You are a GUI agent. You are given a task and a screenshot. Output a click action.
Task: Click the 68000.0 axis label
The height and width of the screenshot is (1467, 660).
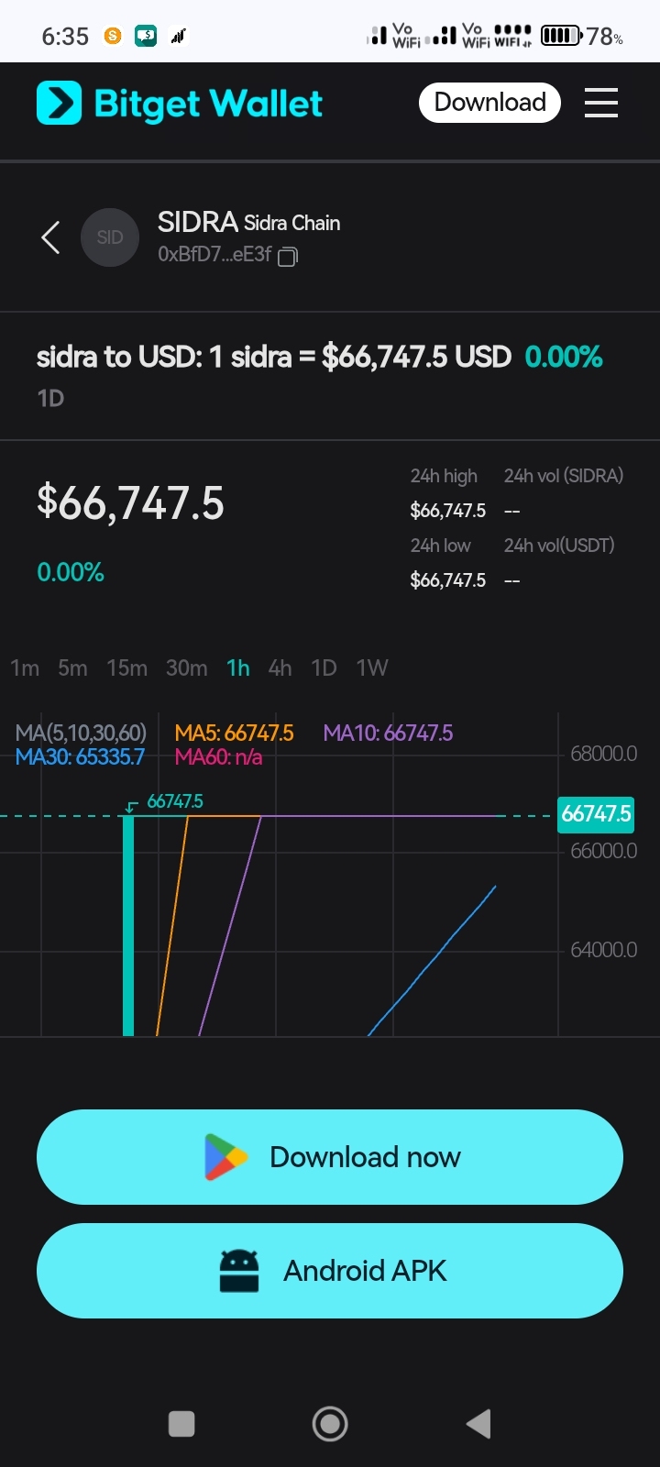603,754
